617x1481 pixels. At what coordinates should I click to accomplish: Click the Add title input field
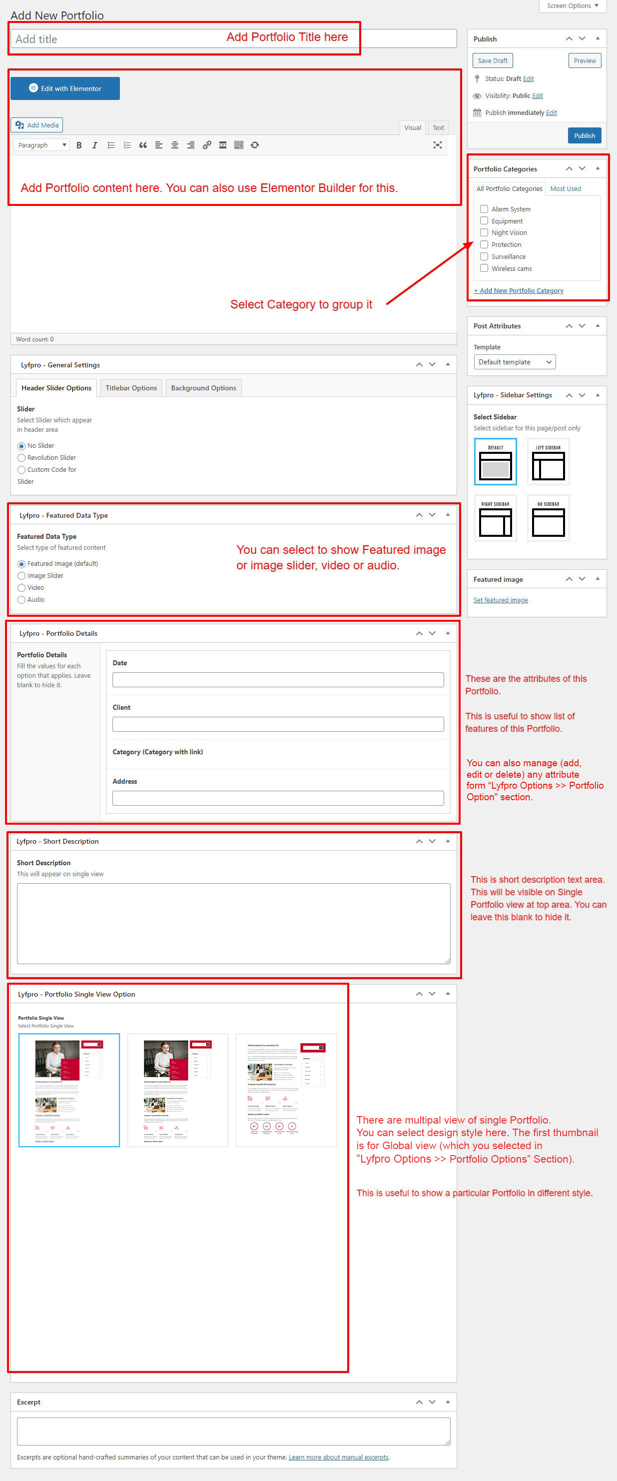click(115, 39)
